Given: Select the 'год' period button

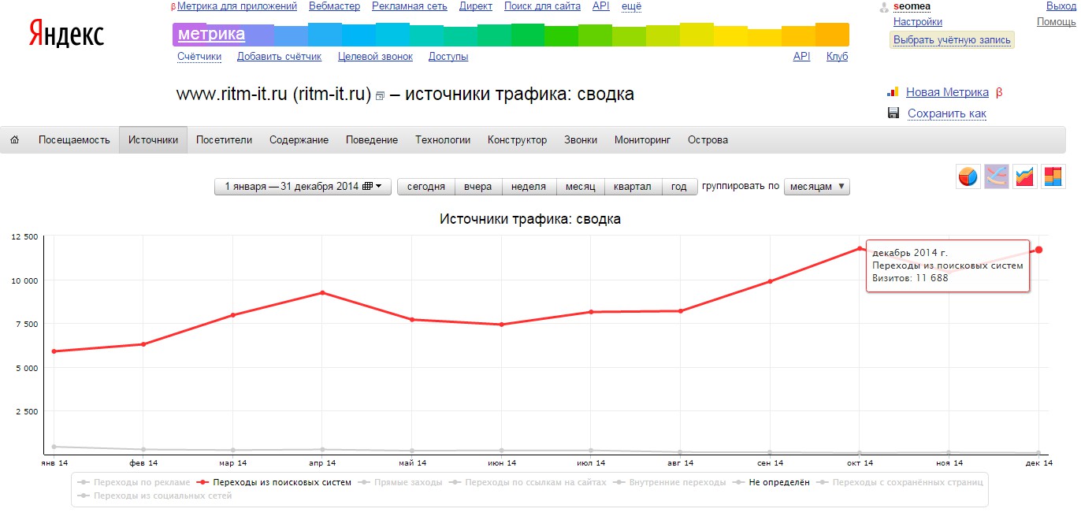Looking at the screenshot, I should tap(679, 187).
